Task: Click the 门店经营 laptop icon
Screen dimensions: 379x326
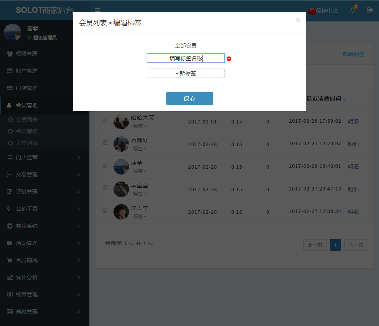Action: 10,157
